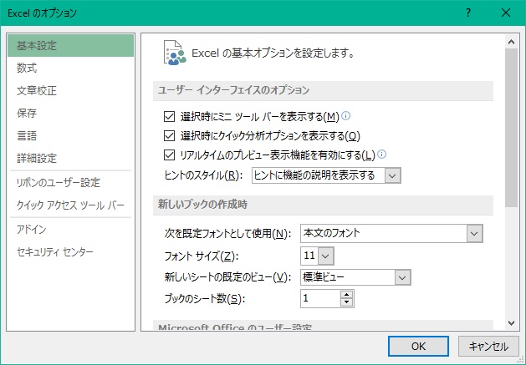Confirm settings with OK button
526x365 pixels.
coord(418,347)
